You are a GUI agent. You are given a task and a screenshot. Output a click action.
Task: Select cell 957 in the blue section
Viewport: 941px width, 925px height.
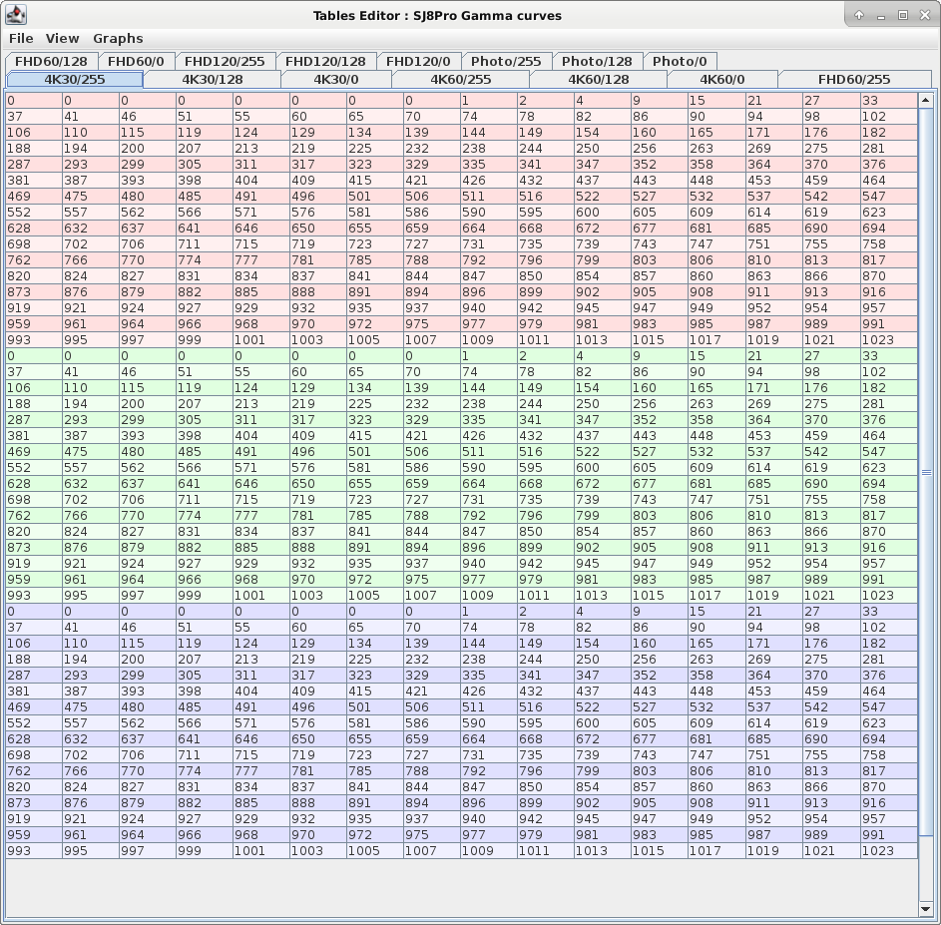click(889, 819)
